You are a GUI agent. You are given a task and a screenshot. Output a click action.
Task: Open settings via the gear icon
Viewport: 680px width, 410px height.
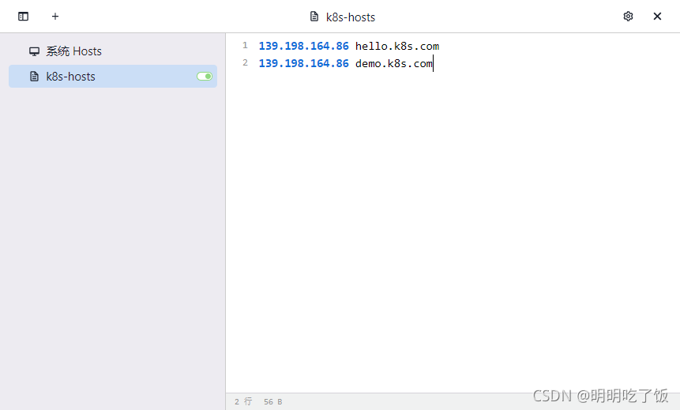628,17
